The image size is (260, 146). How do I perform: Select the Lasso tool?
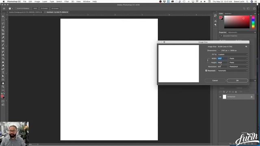(3, 24)
